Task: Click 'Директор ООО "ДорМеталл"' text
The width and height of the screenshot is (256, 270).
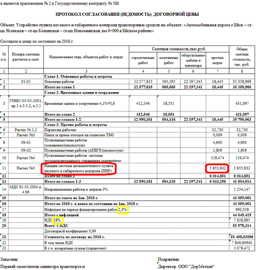Action: click(x=186, y=267)
